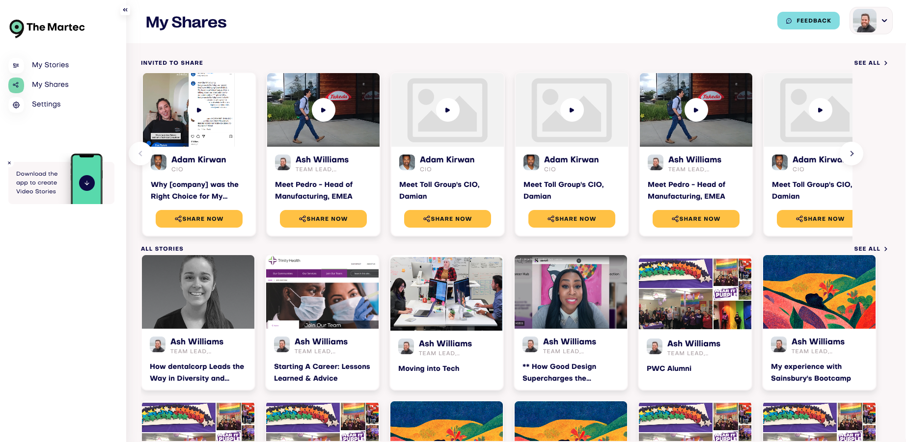Play the 'Why [company] was the Right Choice' video

pyautogui.click(x=199, y=110)
